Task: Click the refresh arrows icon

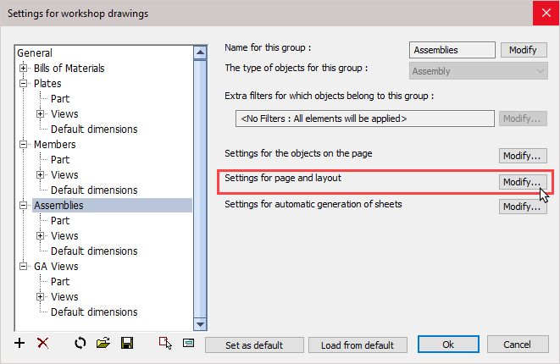Action: click(x=80, y=343)
